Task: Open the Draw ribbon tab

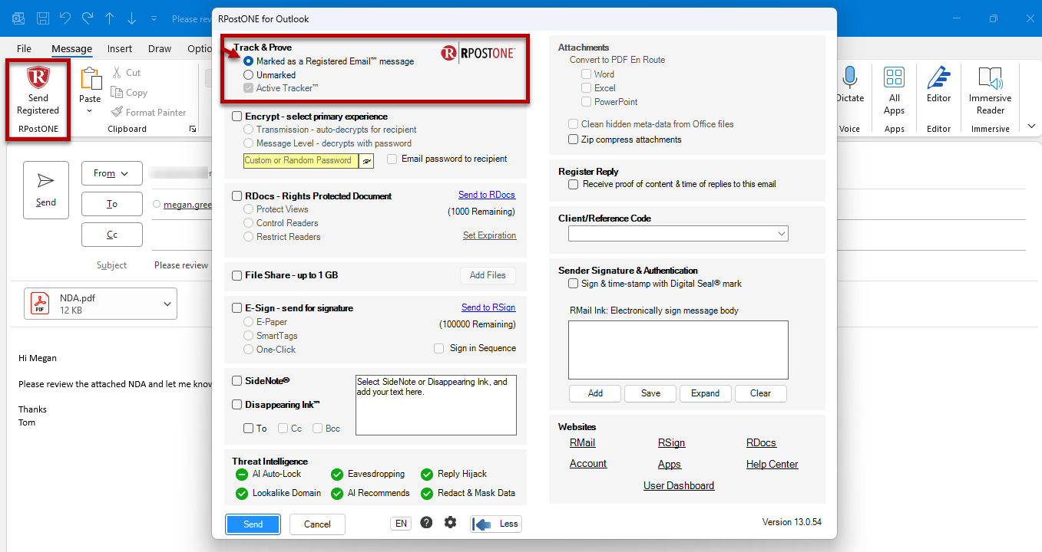Action: (x=160, y=48)
